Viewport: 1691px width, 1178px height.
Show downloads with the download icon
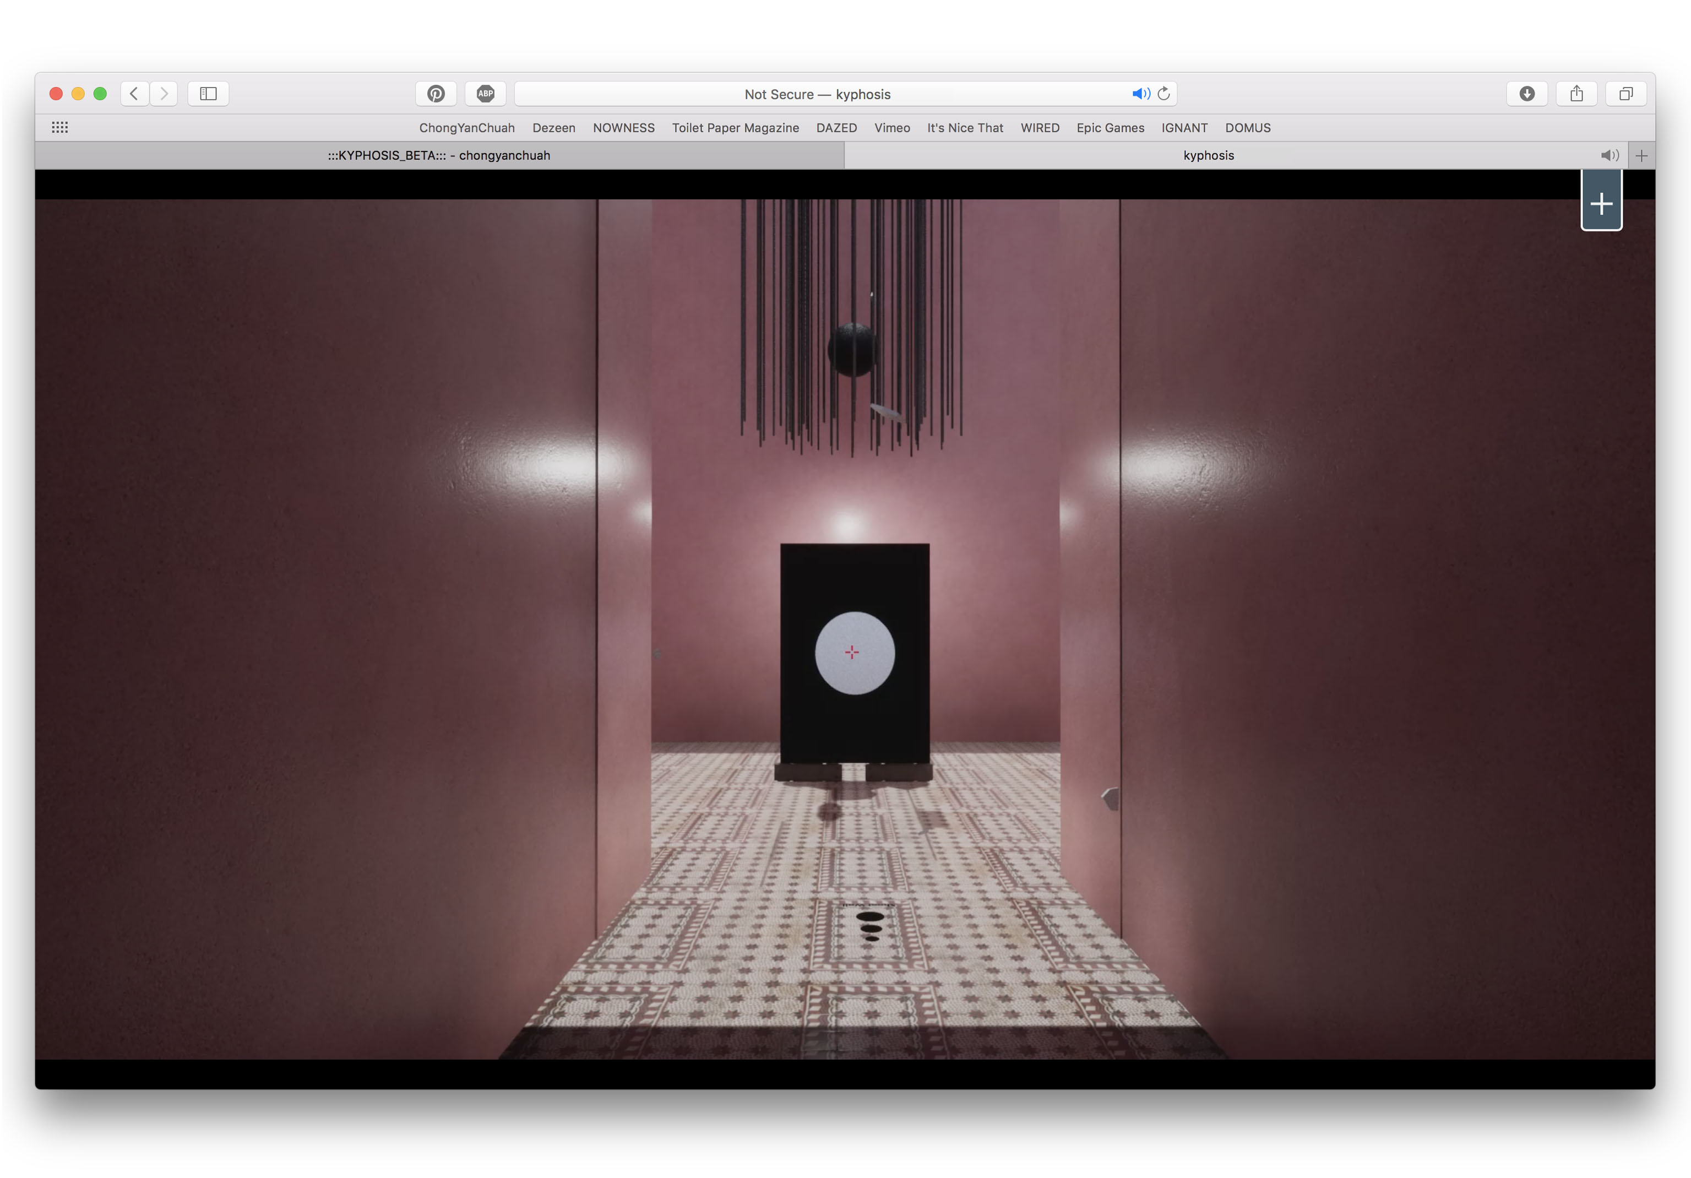tap(1527, 94)
